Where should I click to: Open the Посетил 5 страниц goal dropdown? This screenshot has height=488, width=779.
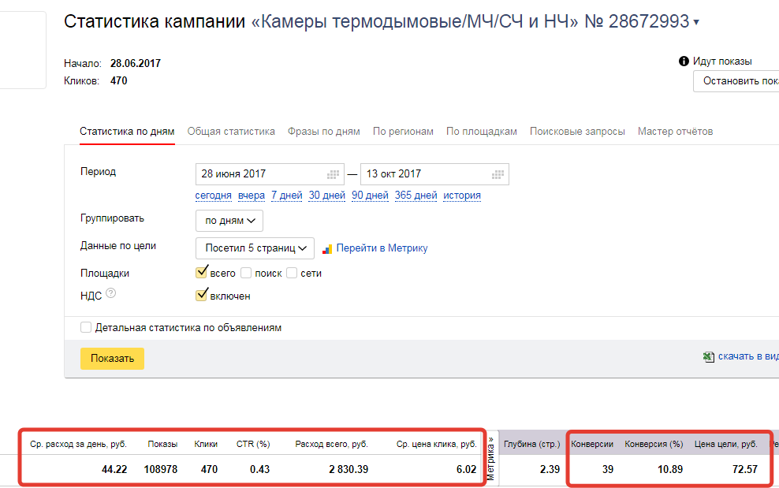tap(255, 248)
